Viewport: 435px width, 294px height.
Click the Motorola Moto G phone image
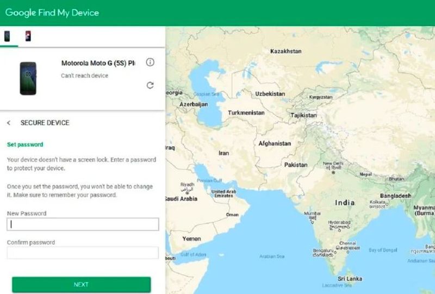[x=28, y=78]
